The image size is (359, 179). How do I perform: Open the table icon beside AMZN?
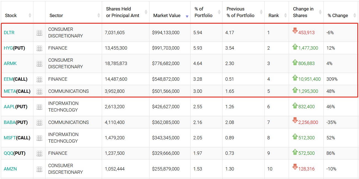[39, 169]
